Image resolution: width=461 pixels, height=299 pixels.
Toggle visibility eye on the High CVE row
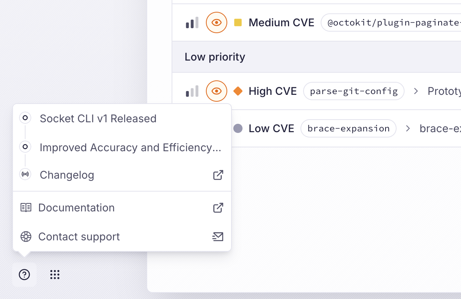(216, 91)
